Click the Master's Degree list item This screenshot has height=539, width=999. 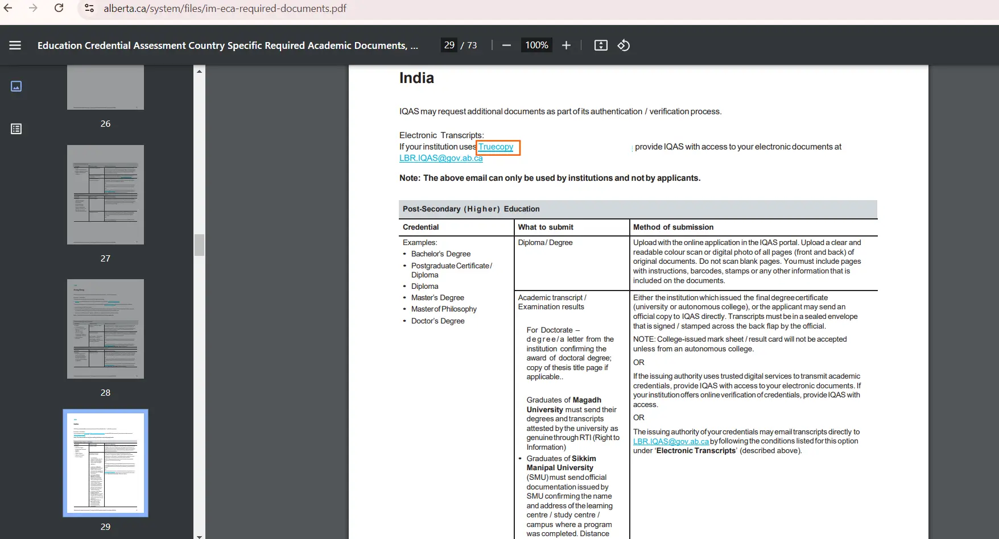point(437,297)
